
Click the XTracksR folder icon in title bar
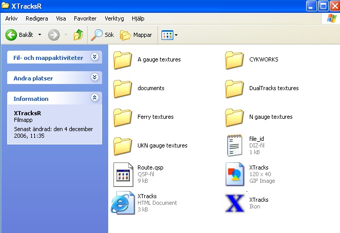(x=6, y=6)
